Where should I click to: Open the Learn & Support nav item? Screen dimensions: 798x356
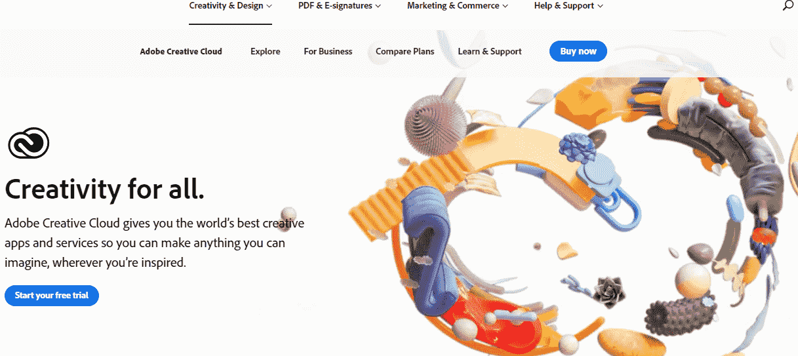pyautogui.click(x=490, y=51)
